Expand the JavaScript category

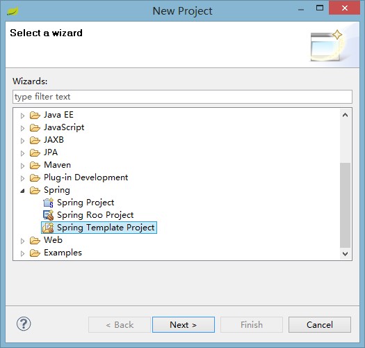coord(22,128)
